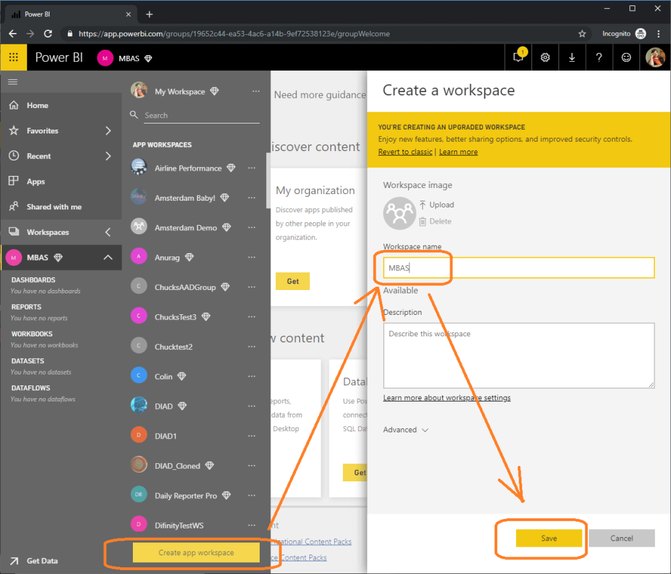
Task: Bookmark this page with star icon
Action: (x=582, y=34)
